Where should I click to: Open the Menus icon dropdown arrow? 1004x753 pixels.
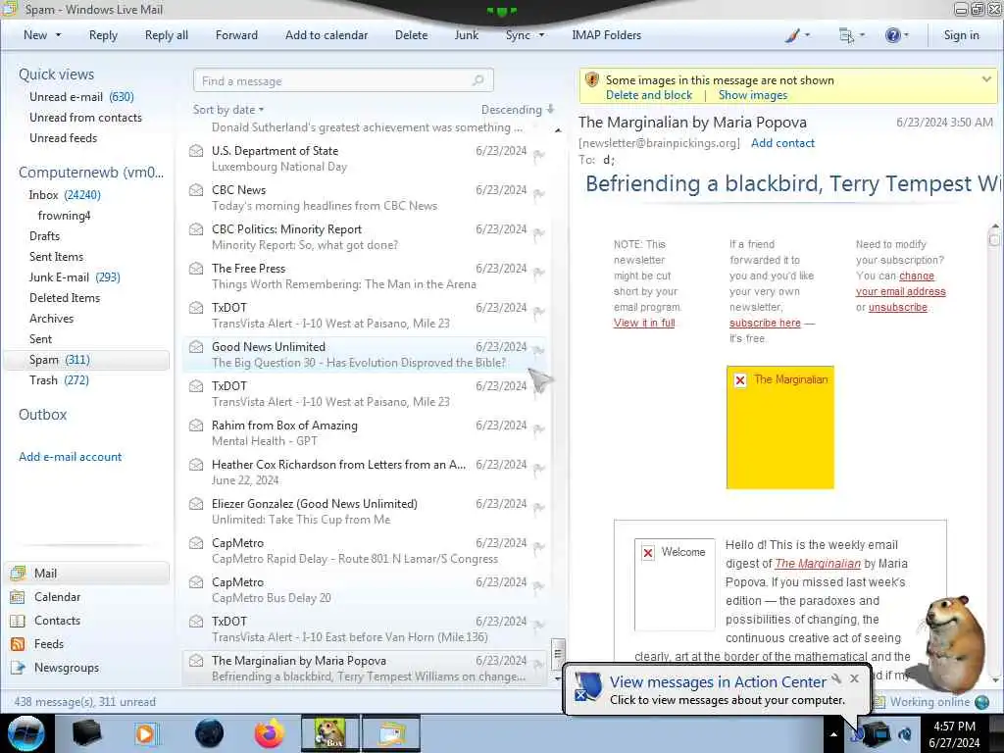(862, 35)
